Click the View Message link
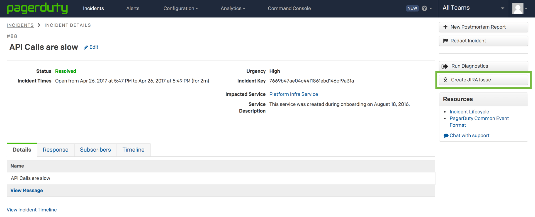The width and height of the screenshot is (535, 217). (26, 191)
